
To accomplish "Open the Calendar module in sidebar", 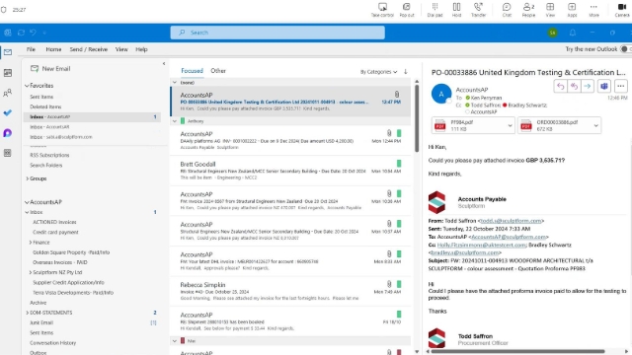I will coord(8,73).
